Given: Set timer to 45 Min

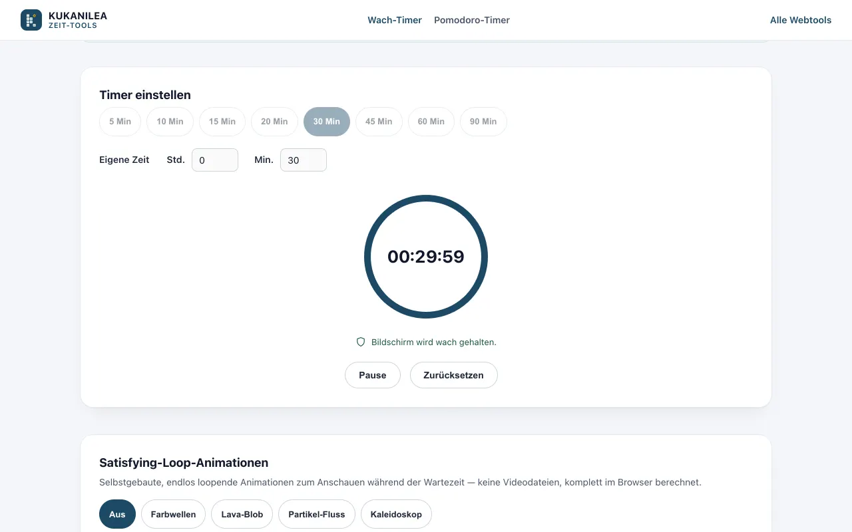Looking at the screenshot, I should tap(379, 122).
